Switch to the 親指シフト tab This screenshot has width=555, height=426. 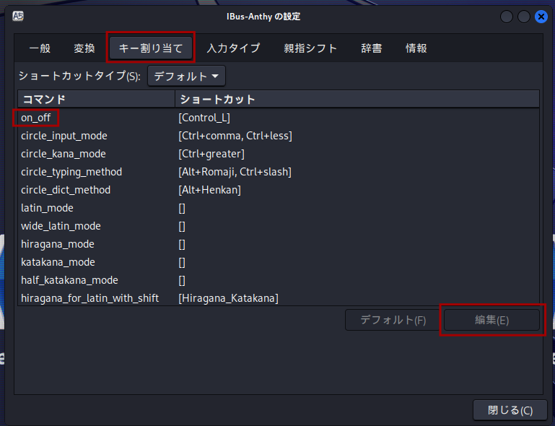click(310, 48)
